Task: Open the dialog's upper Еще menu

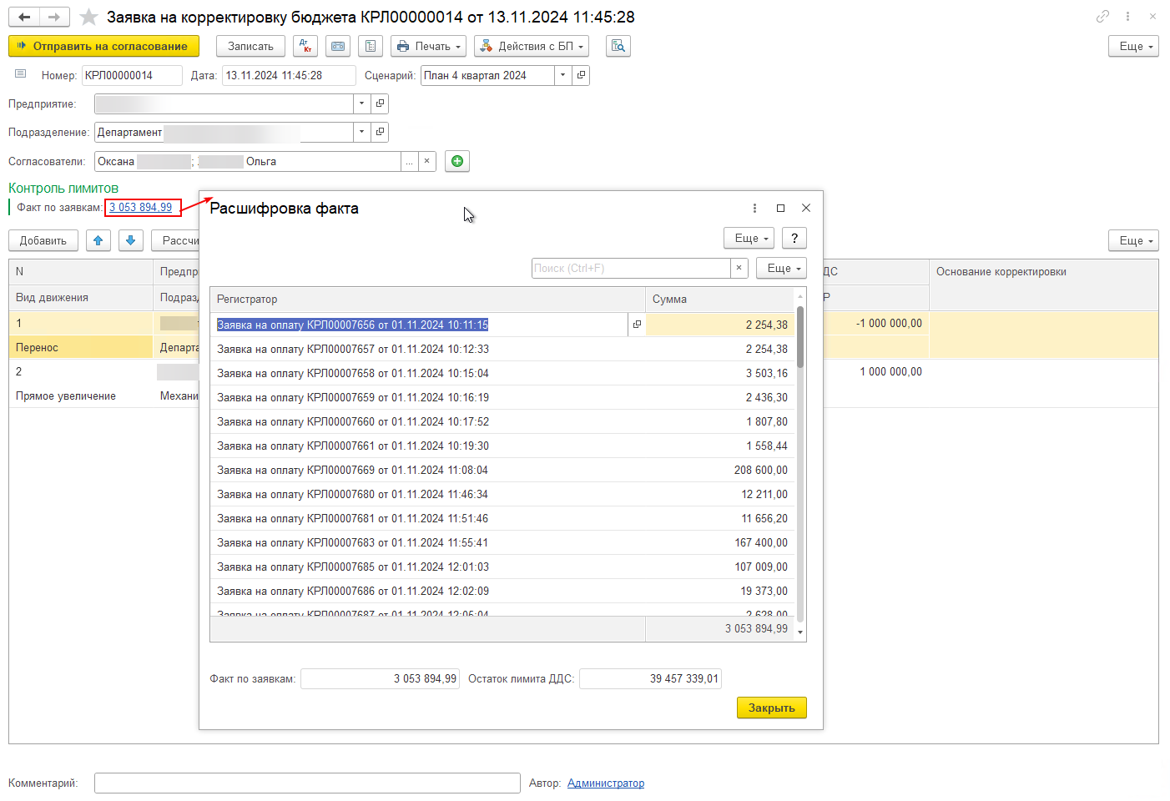Action: coord(749,238)
